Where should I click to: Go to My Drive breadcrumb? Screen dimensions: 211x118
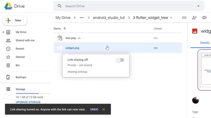(63, 18)
